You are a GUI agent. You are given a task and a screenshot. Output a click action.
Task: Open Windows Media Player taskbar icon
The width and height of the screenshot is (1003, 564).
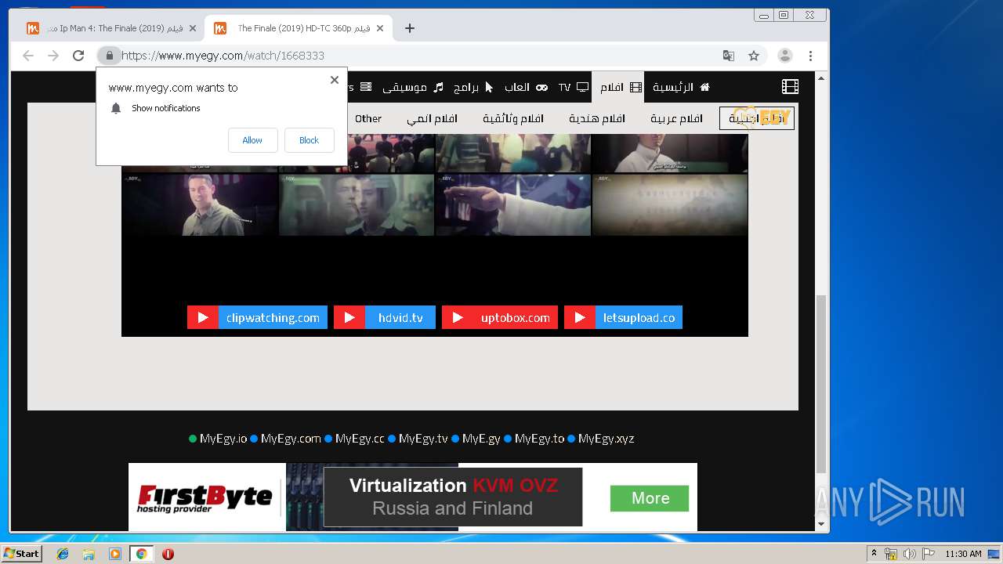pos(115,554)
